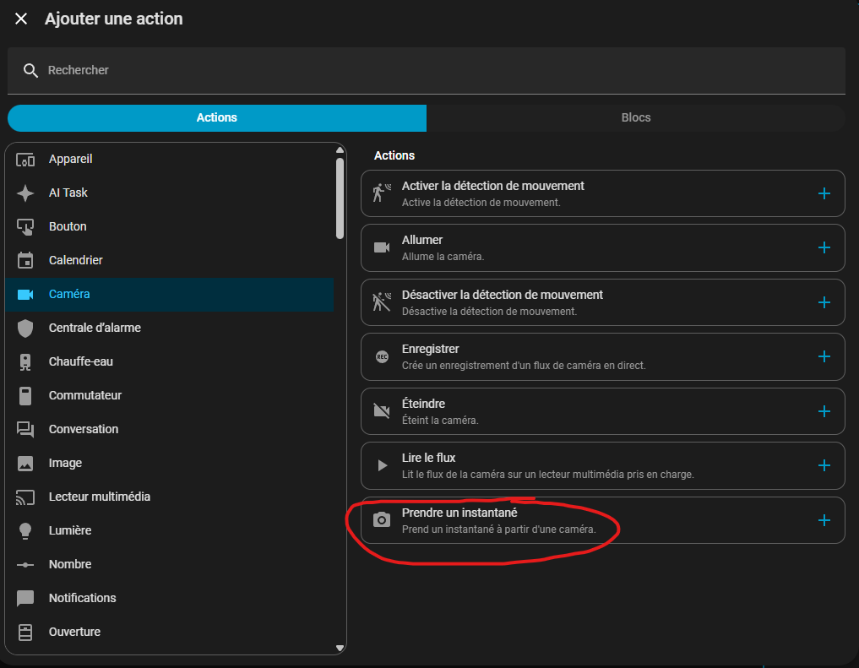The width and height of the screenshot is (859, 668).
Task: Click the Notifications speech bubble icon
Action: (25, 598)
